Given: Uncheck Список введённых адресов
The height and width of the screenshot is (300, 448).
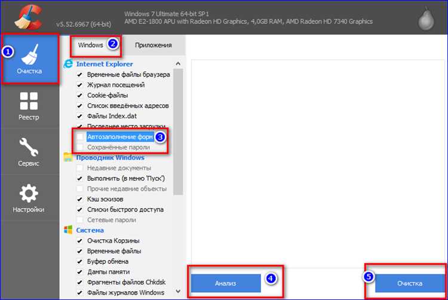Looking at the screenshot, I should click(79, 106).
